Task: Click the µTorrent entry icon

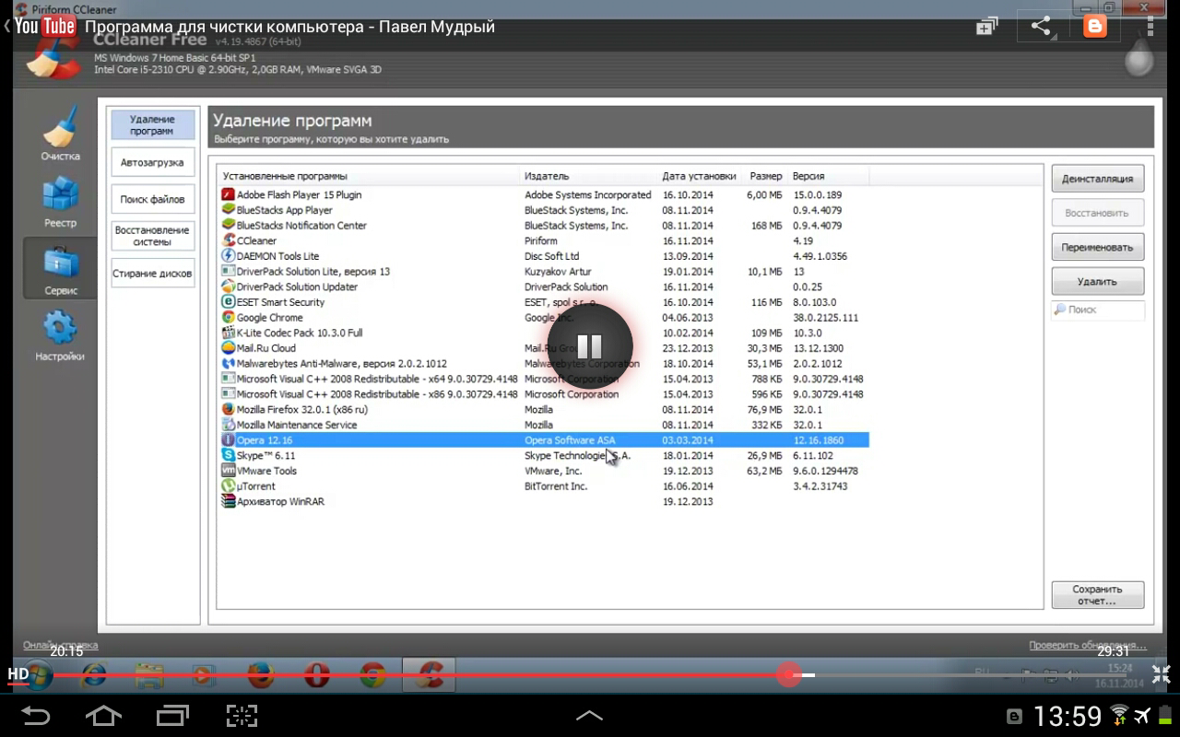Action: pos(229,486)
